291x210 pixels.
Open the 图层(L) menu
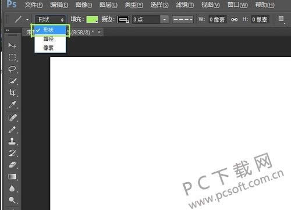click(x=108, y=5)
